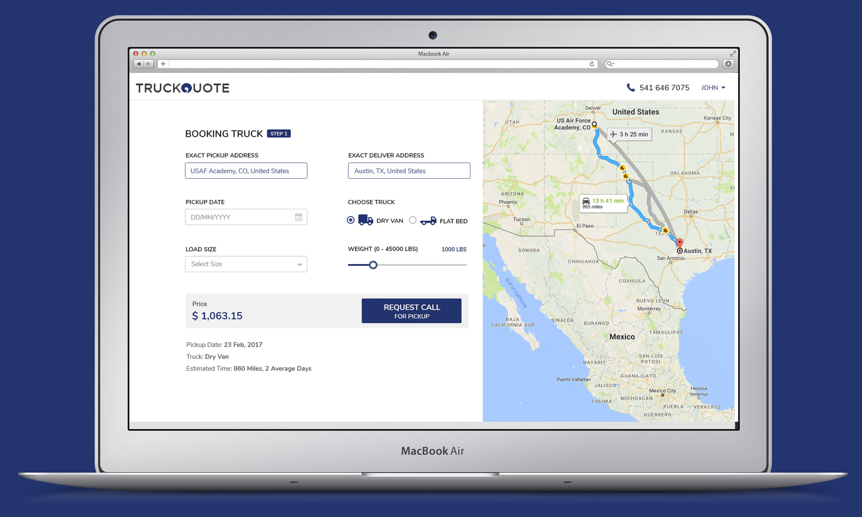Click the Exact Deliver Address field

pos(409,171)
